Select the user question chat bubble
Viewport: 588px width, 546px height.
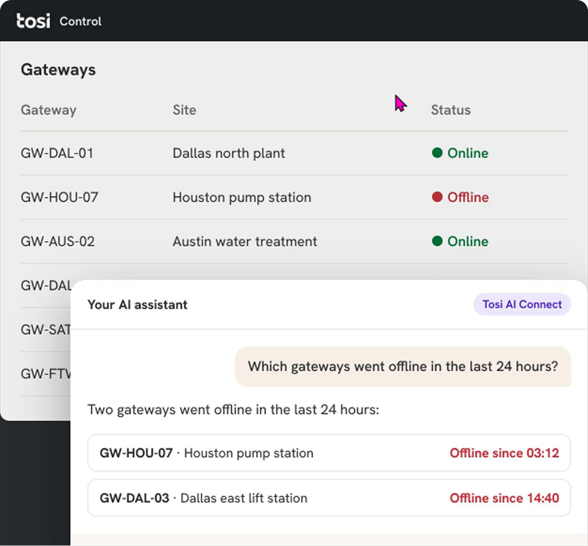[403, 366]
